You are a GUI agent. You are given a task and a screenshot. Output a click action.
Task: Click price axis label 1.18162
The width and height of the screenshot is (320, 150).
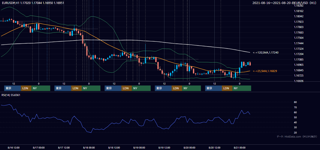tap(299, 11)
